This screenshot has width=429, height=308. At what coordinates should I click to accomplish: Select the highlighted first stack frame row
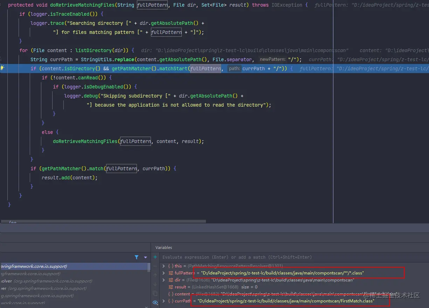point(74,266)
